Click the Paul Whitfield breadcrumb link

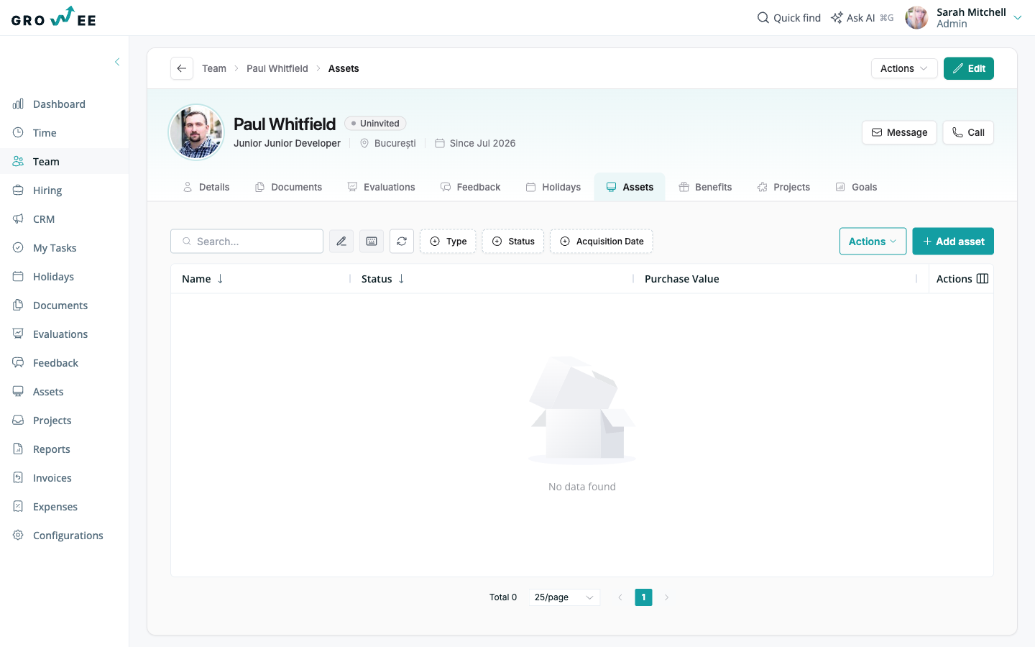point(277,68)
